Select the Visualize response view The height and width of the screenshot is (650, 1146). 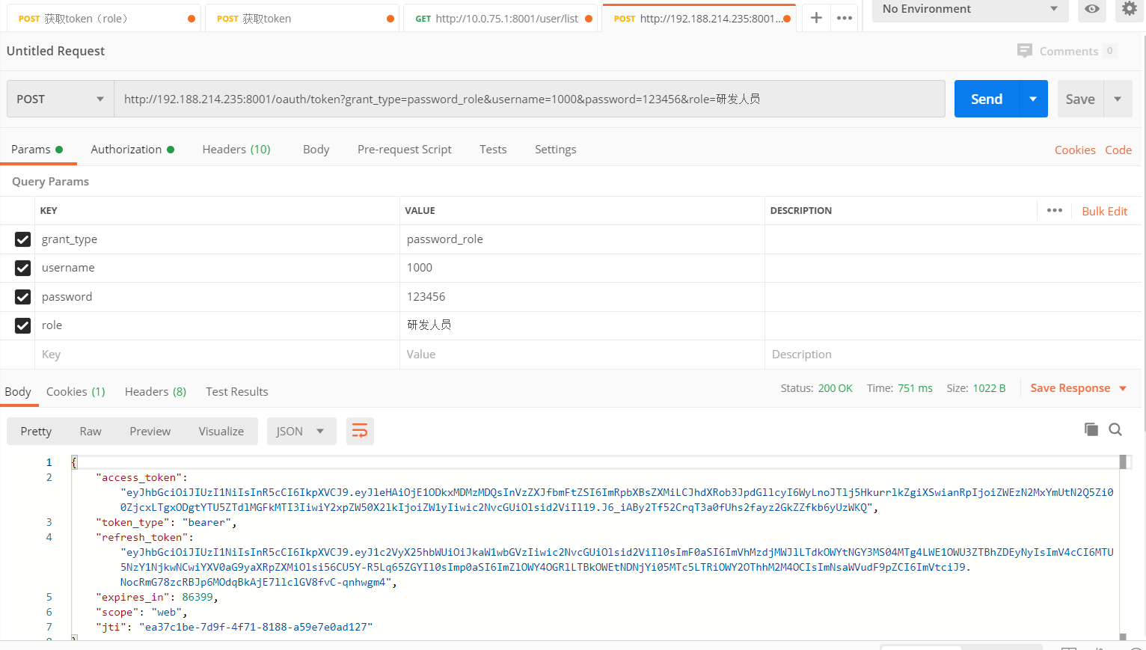point(221,432)
